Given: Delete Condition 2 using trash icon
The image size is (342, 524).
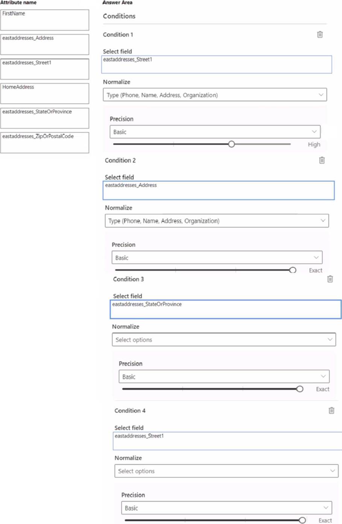Looking at the screenshot, I should coord(322,160).
